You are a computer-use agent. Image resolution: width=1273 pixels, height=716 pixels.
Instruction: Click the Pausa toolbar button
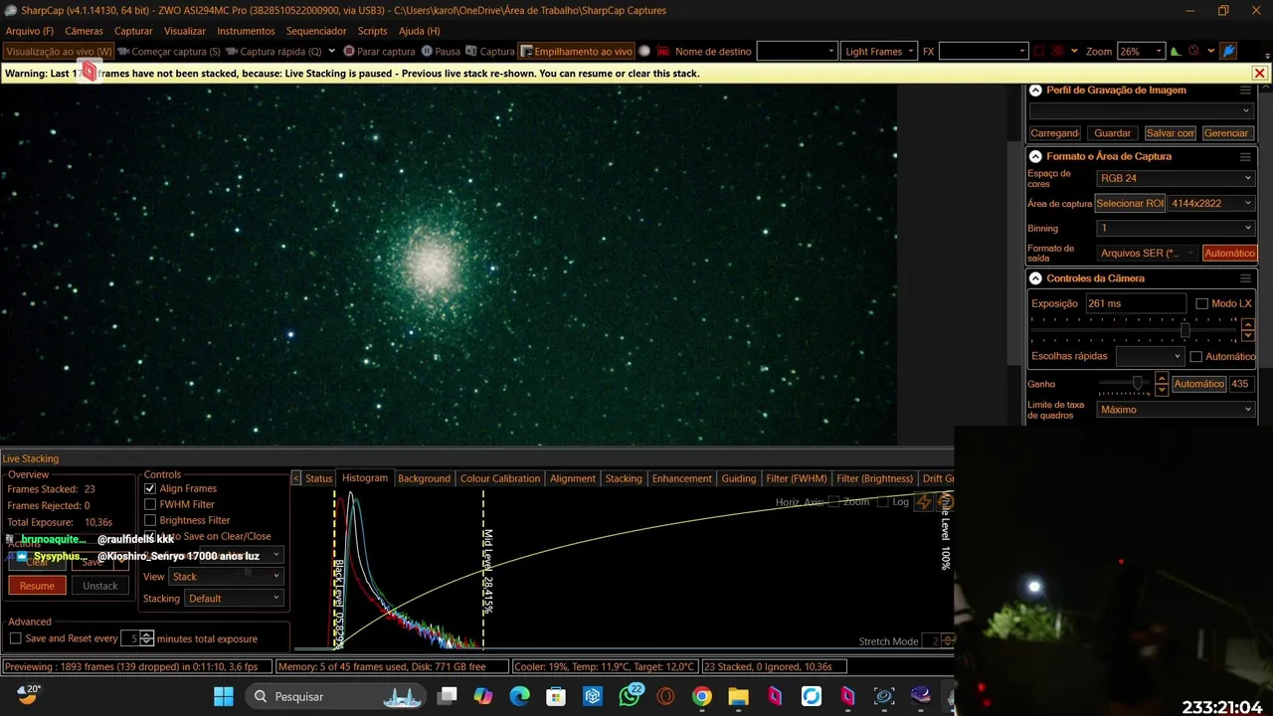[441, 52]
